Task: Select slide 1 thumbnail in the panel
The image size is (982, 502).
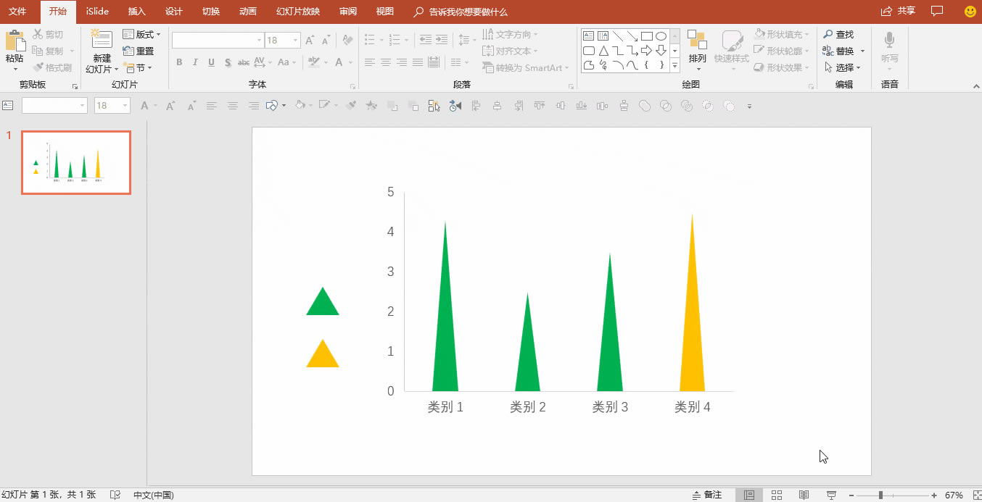Action: coord(76,163)
